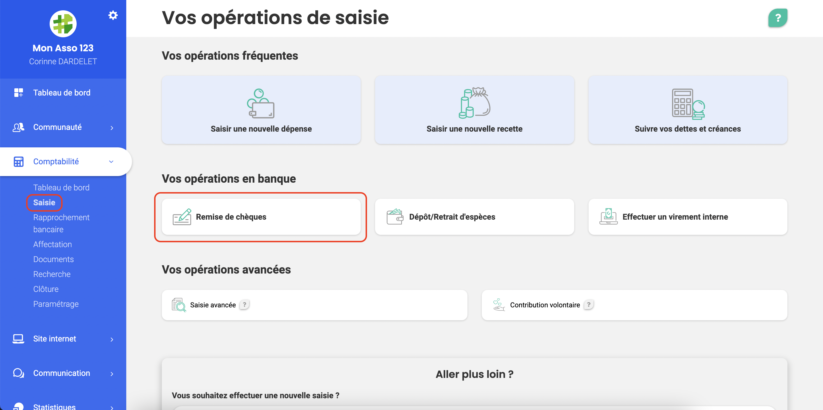
Task: Click the Communauté people icon
Action: pyautogui.click(x=19, y=127)
